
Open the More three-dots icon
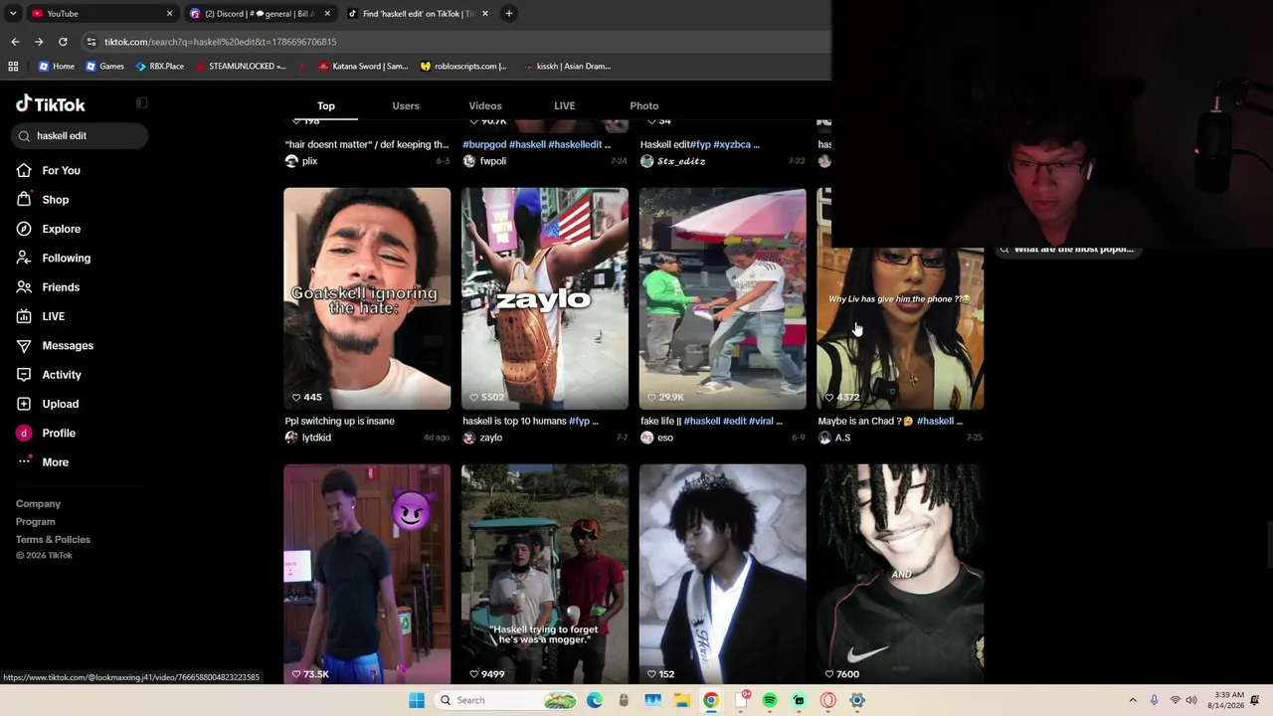24,462
